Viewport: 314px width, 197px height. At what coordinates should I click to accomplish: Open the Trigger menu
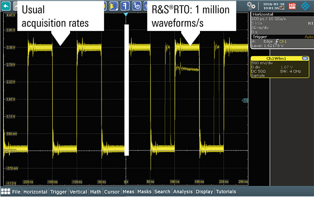[59, 192]
